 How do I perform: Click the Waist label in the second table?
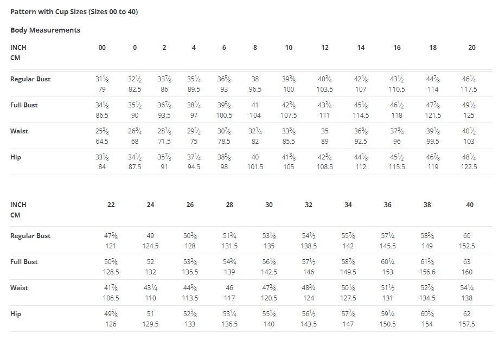coord(19,288)
